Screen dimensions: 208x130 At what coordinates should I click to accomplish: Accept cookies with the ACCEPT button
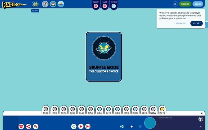click(x=196, y=23)
